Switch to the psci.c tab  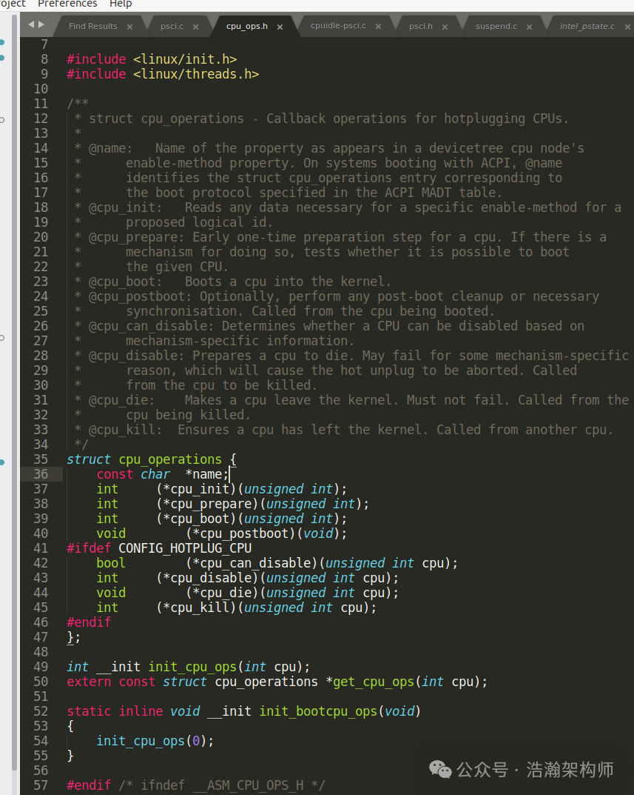[x=172, y=26]
